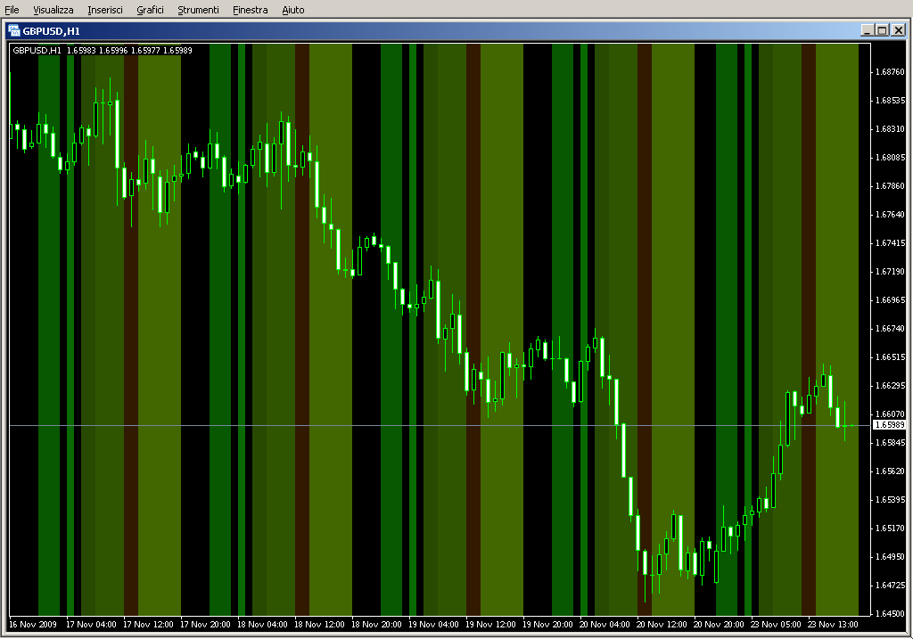Click time axis label 16 Nov 2009
Screen dimensions: 913x639
pyautogui.click(x=33, y=625)
